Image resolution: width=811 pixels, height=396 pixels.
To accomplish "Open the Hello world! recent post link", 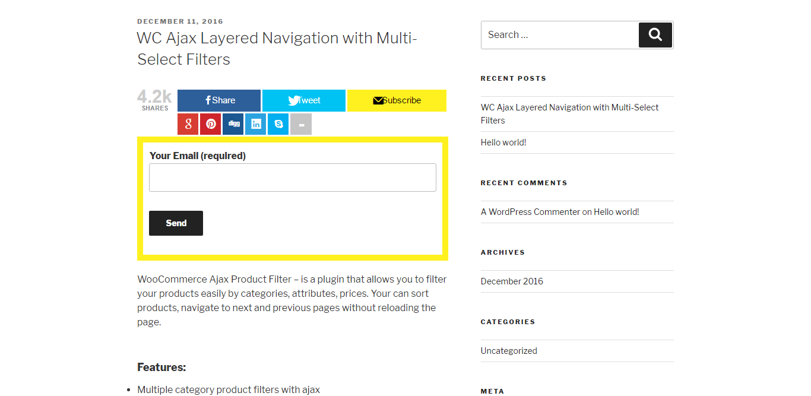I will coord(503,142).
